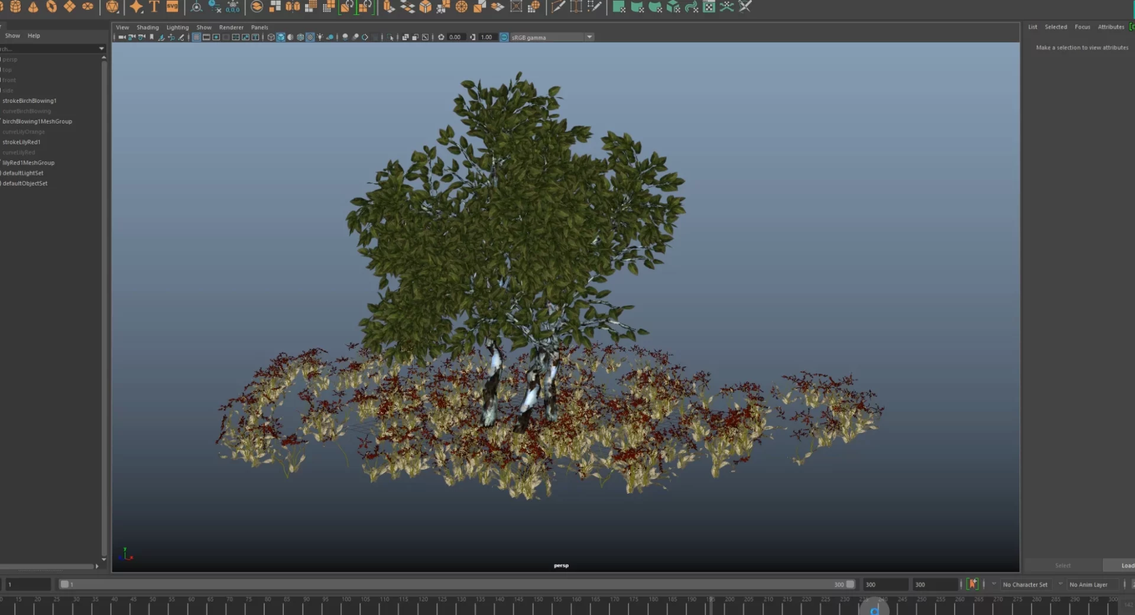Image resolution: width=1135 pixels, height=615 pixels.
Task: Toggle the resolution gate display
Action: click(x=216, y=37)
